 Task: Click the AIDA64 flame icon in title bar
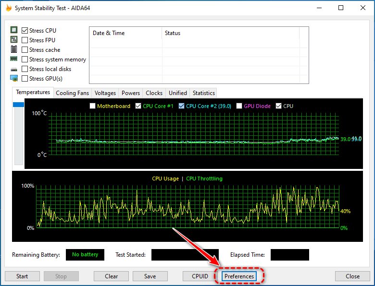coord(9,8)
